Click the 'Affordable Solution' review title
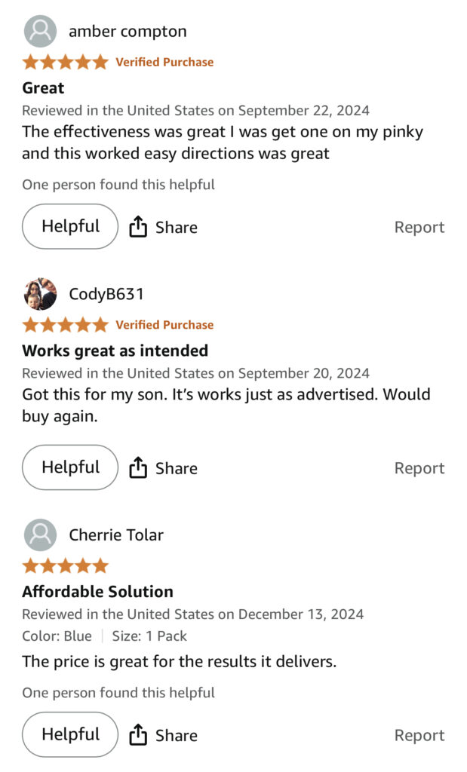Viewport: 467px width, 772px height. click(97, 592)
